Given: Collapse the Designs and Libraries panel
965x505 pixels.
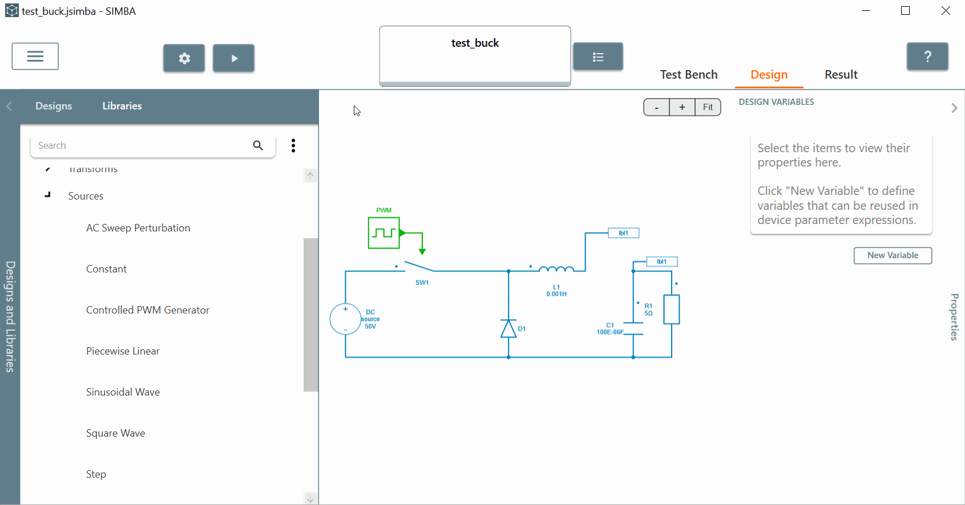Looking at the screenshot, I should click(9, 106).
